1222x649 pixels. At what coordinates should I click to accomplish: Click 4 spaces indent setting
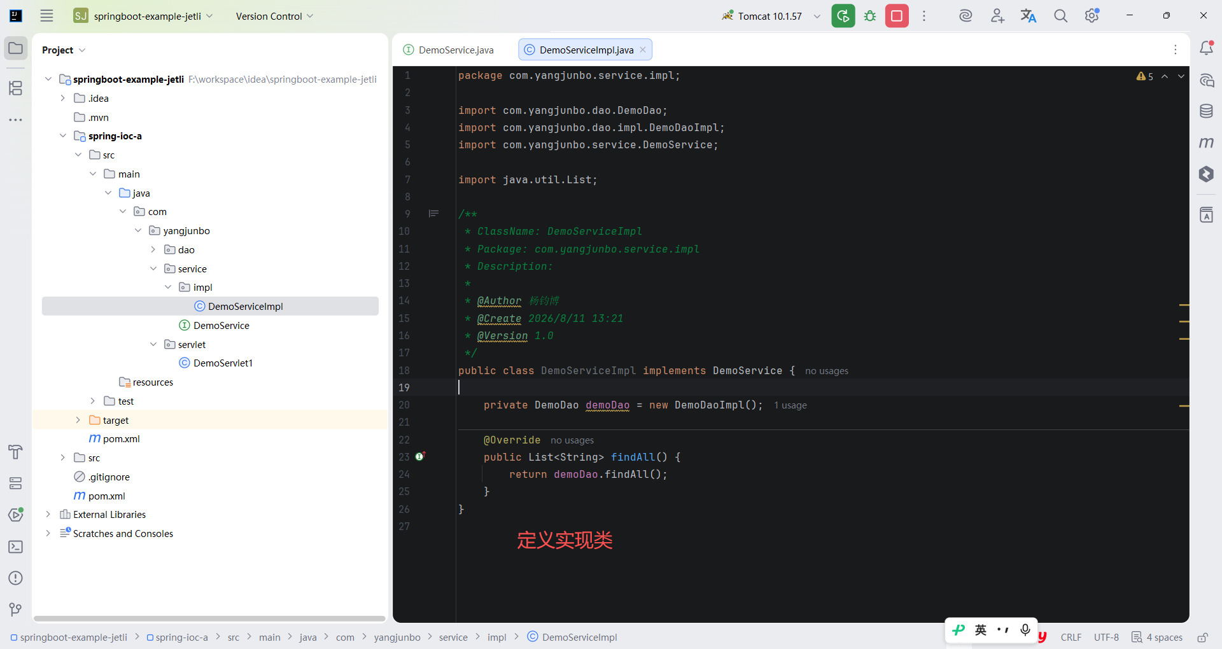point(1157,638)
